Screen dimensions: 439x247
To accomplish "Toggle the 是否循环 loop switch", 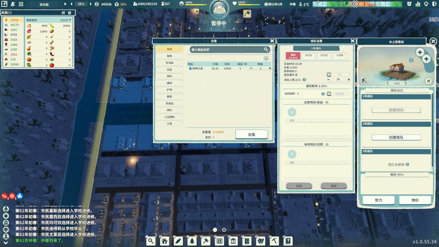I will [x=329, y=74].
